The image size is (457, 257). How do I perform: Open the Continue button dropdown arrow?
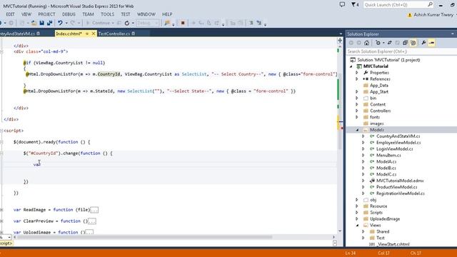pyautogui.click(x=113, y=23)
